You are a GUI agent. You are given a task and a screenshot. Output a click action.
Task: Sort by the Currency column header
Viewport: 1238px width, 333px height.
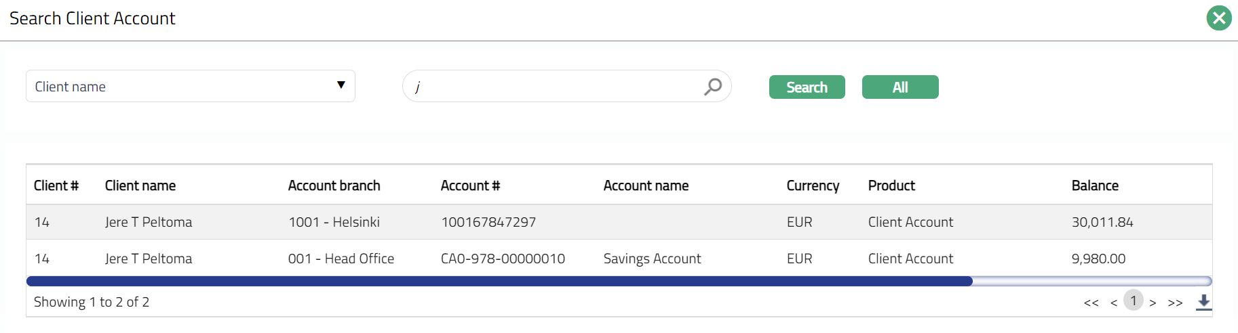click(813, 185)
